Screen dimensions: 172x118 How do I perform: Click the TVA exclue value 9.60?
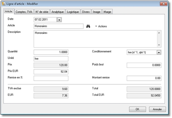click(51, 89)
